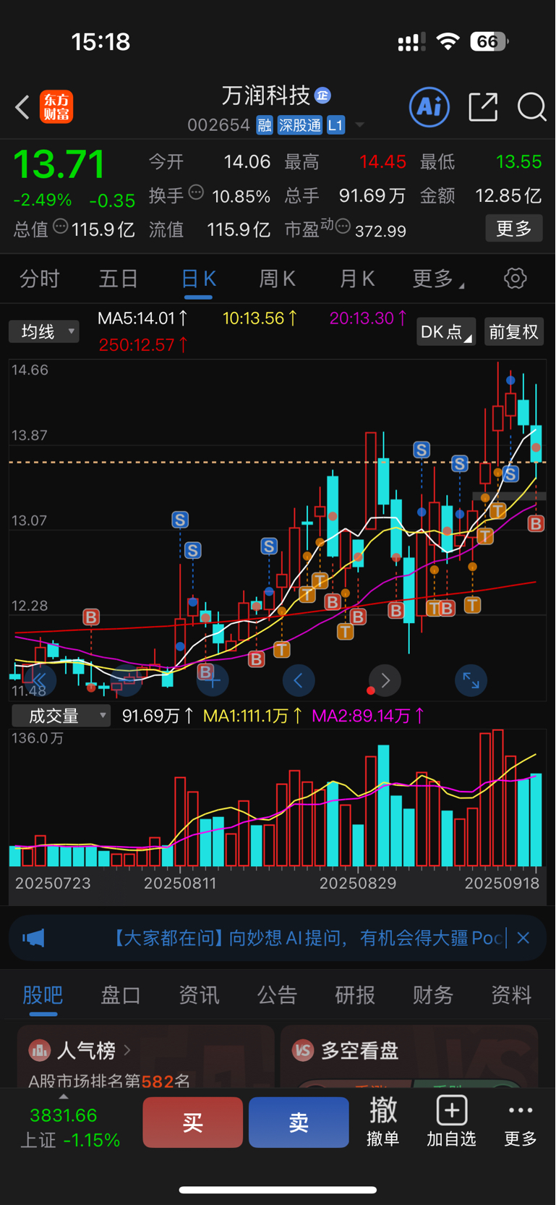The height and width of the screenshot is (1205, 556).
Task: Tap the 市盈 info icon
Action: coord(343,227)
